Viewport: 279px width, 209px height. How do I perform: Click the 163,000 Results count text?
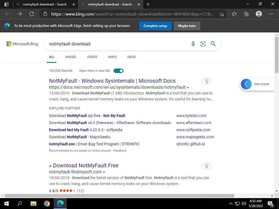tap(61, 71)
